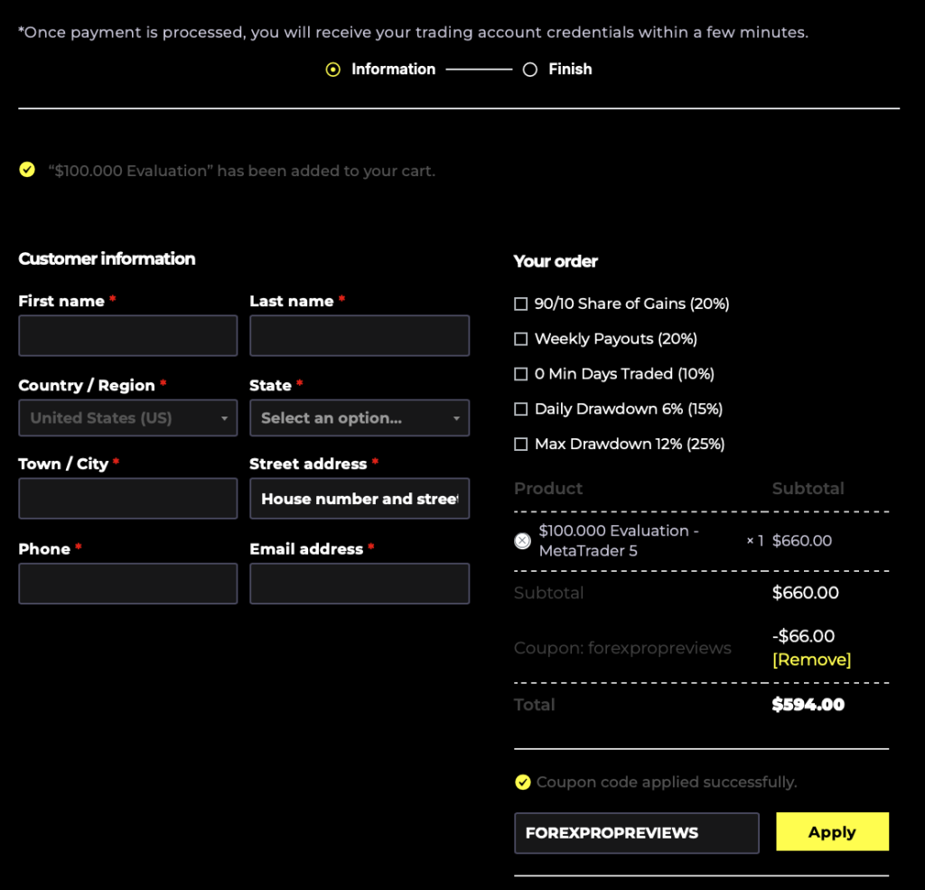925x890 pixels.
Task: Click the yellow checkmark beside cart added notice
Action: (27, 170)
